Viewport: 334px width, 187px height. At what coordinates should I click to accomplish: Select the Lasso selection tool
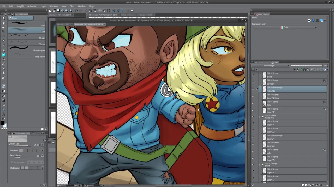pyautogui.click(x=3, y=36)
